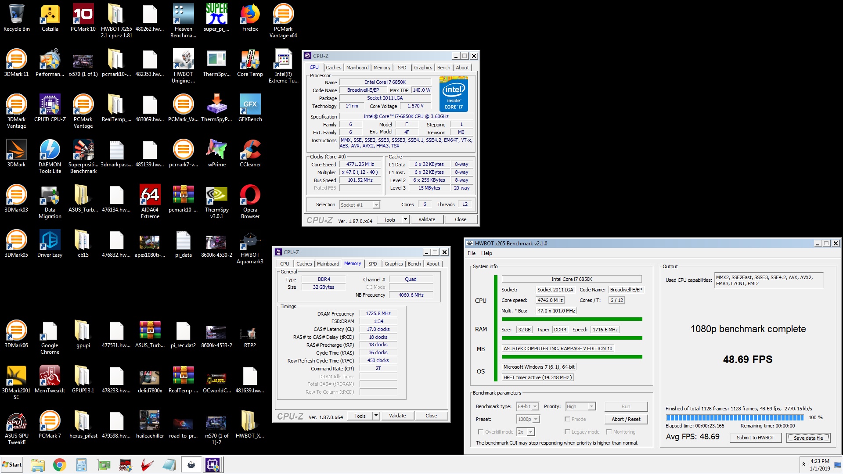Open the Recycle Bin
Viewport: 843px width, 474px height.
16,18
